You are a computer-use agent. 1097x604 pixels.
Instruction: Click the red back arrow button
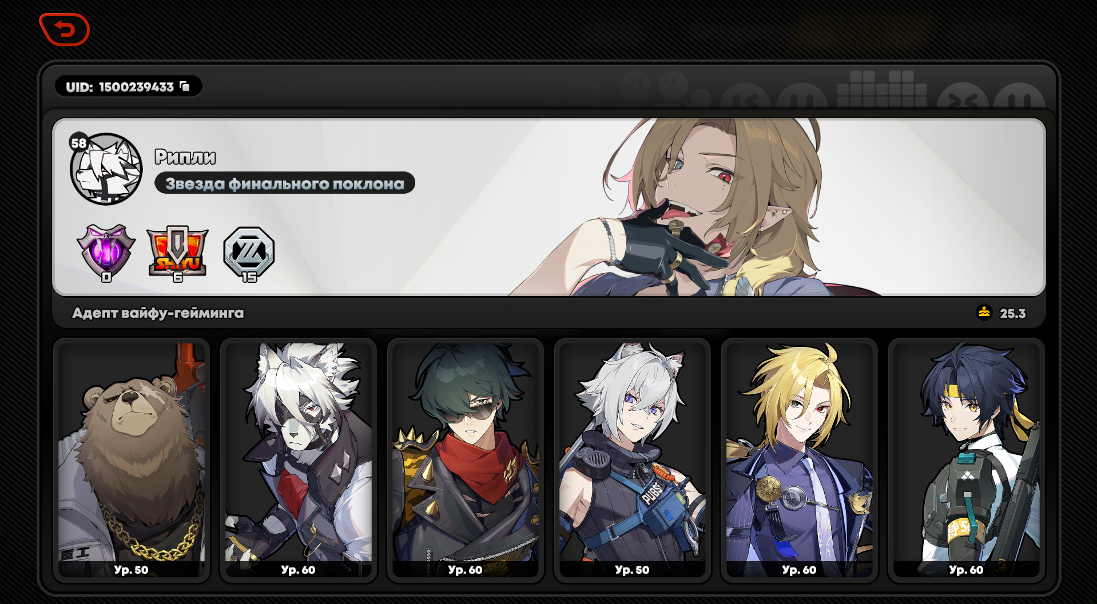[x=65, y=29]
